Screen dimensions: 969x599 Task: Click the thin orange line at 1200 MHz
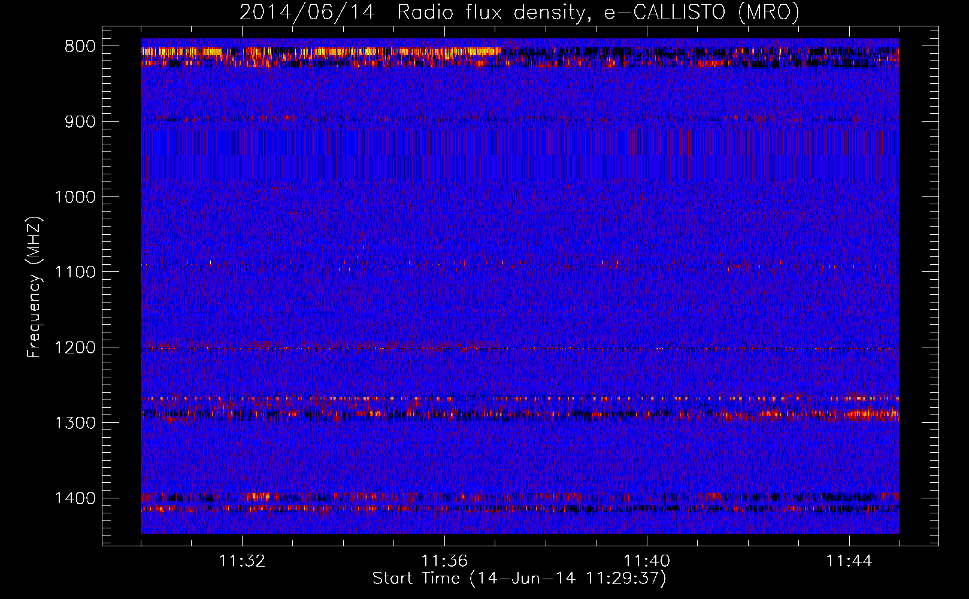click(520, 348)
